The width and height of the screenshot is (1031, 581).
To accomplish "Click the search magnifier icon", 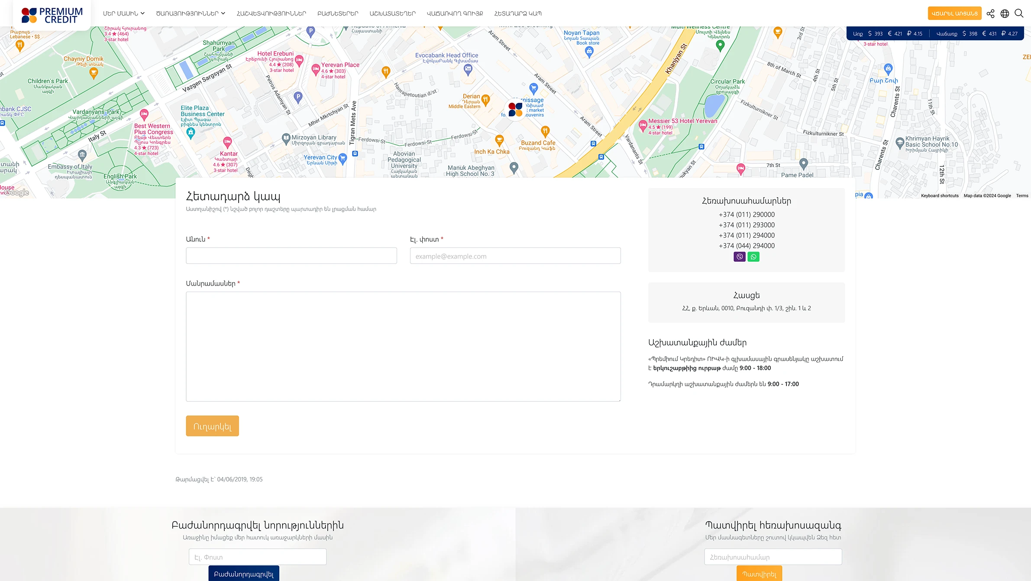I will coord(1019,13).
